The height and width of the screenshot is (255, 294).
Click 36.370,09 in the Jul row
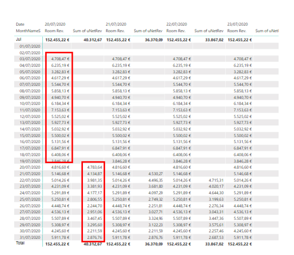pyautogui.click(x=154, y=40)
